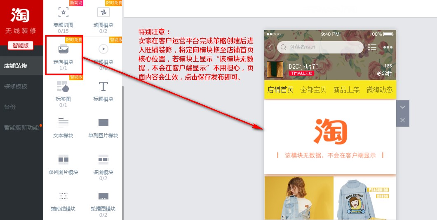Screen dimensions: 437x220
Task: Click the B2C小店70 shop avatar
Action: click(x=275, y=69)
